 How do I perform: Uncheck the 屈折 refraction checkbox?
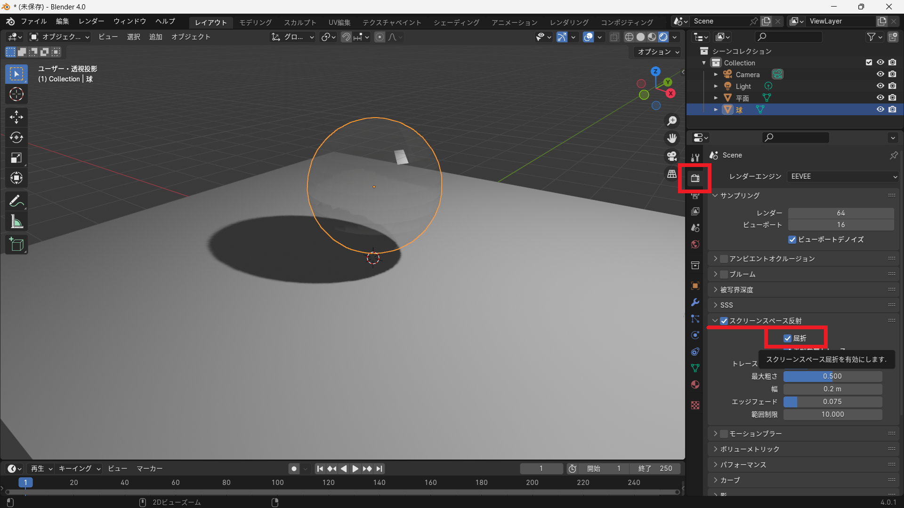tap(787, 338)
